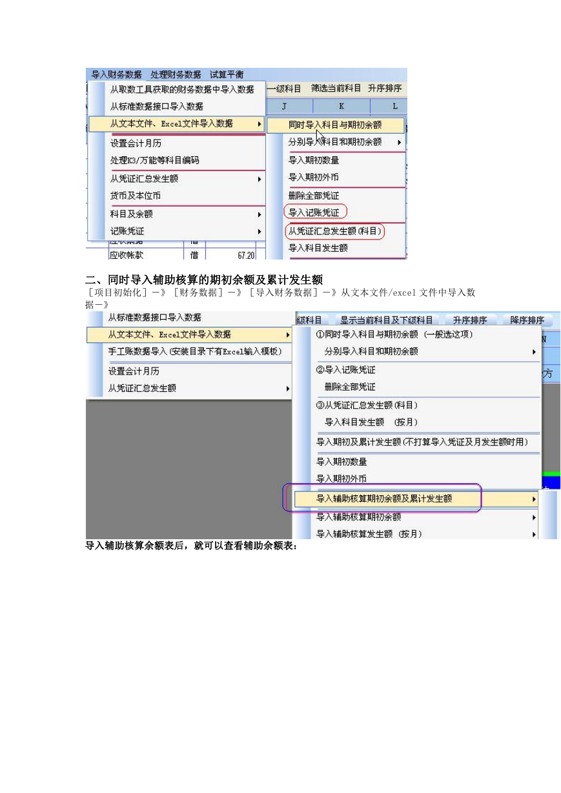Viewport: 561px width, 793px height.
Task: Expand the 记账凭证 submenu
Action: click(176, 231)
